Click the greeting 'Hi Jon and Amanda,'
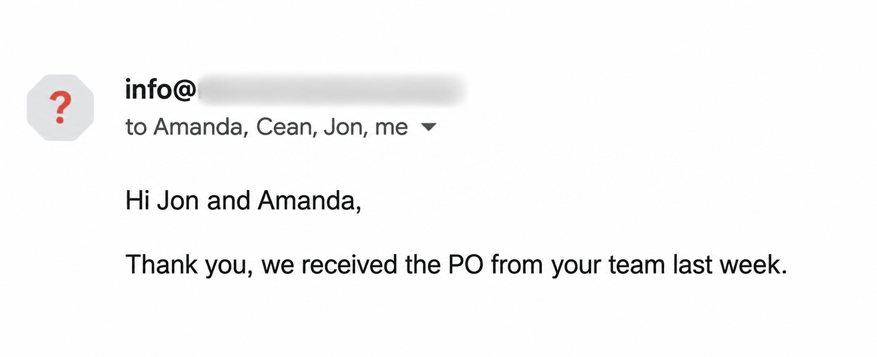 [x=243, y=201]
